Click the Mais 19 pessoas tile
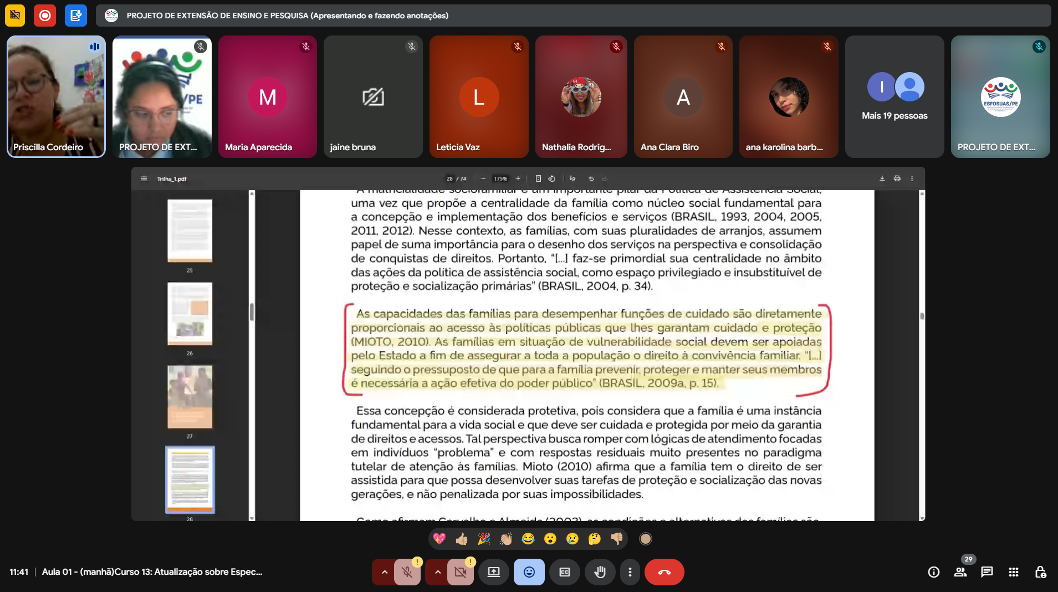The width and height of the screenshot is (1058, 592). point(894,97)
